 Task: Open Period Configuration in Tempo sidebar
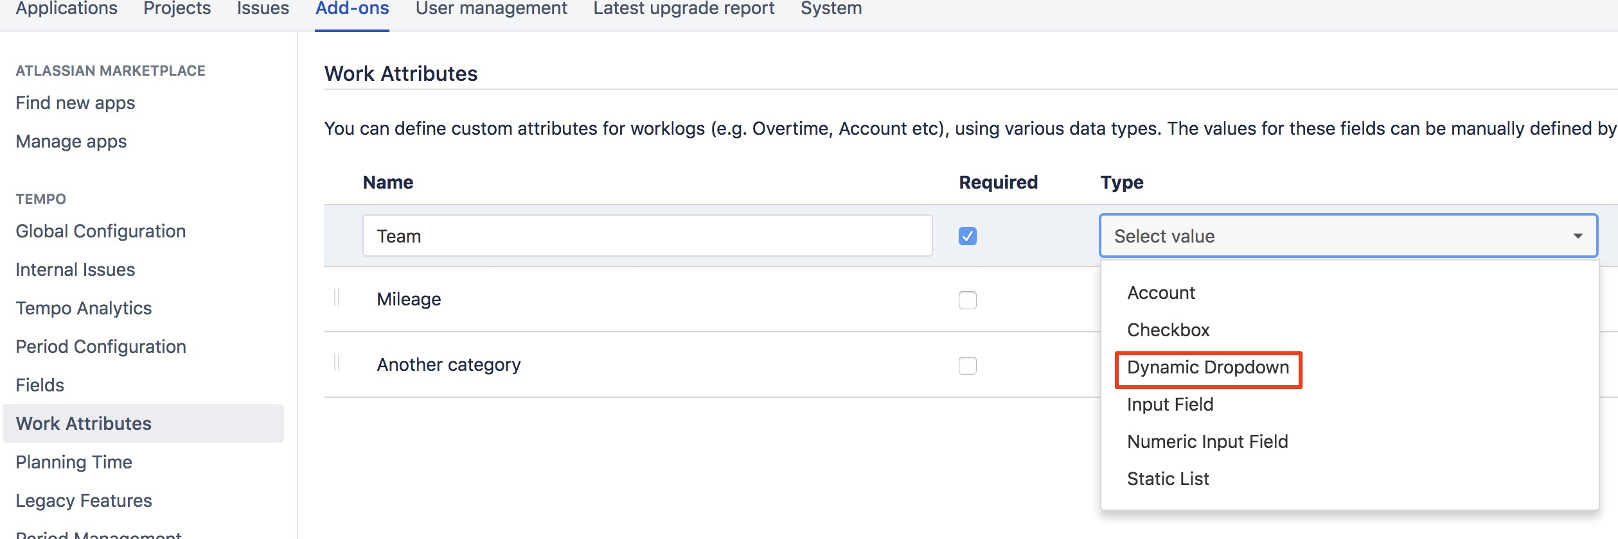(101, 347)
